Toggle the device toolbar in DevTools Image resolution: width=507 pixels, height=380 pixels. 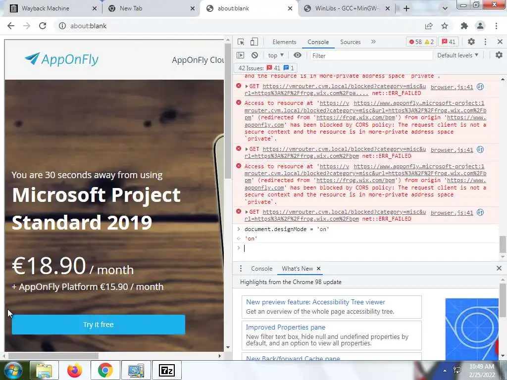(254, 42)
